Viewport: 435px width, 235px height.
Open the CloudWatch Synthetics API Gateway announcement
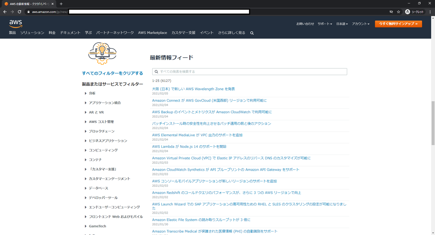pyautogui.click(x=226, y=170)
